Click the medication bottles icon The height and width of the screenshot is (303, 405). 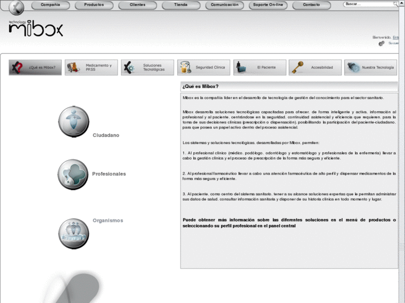point(74,68)
